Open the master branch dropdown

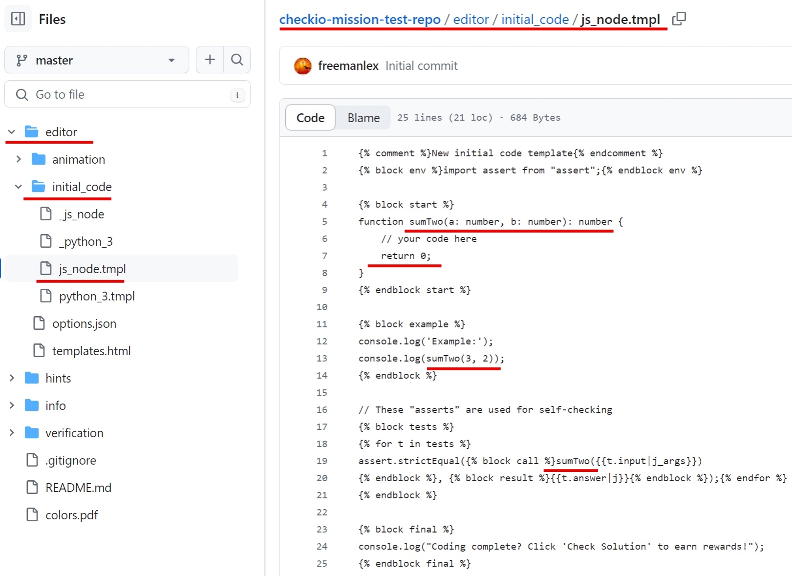coord(97,60)
